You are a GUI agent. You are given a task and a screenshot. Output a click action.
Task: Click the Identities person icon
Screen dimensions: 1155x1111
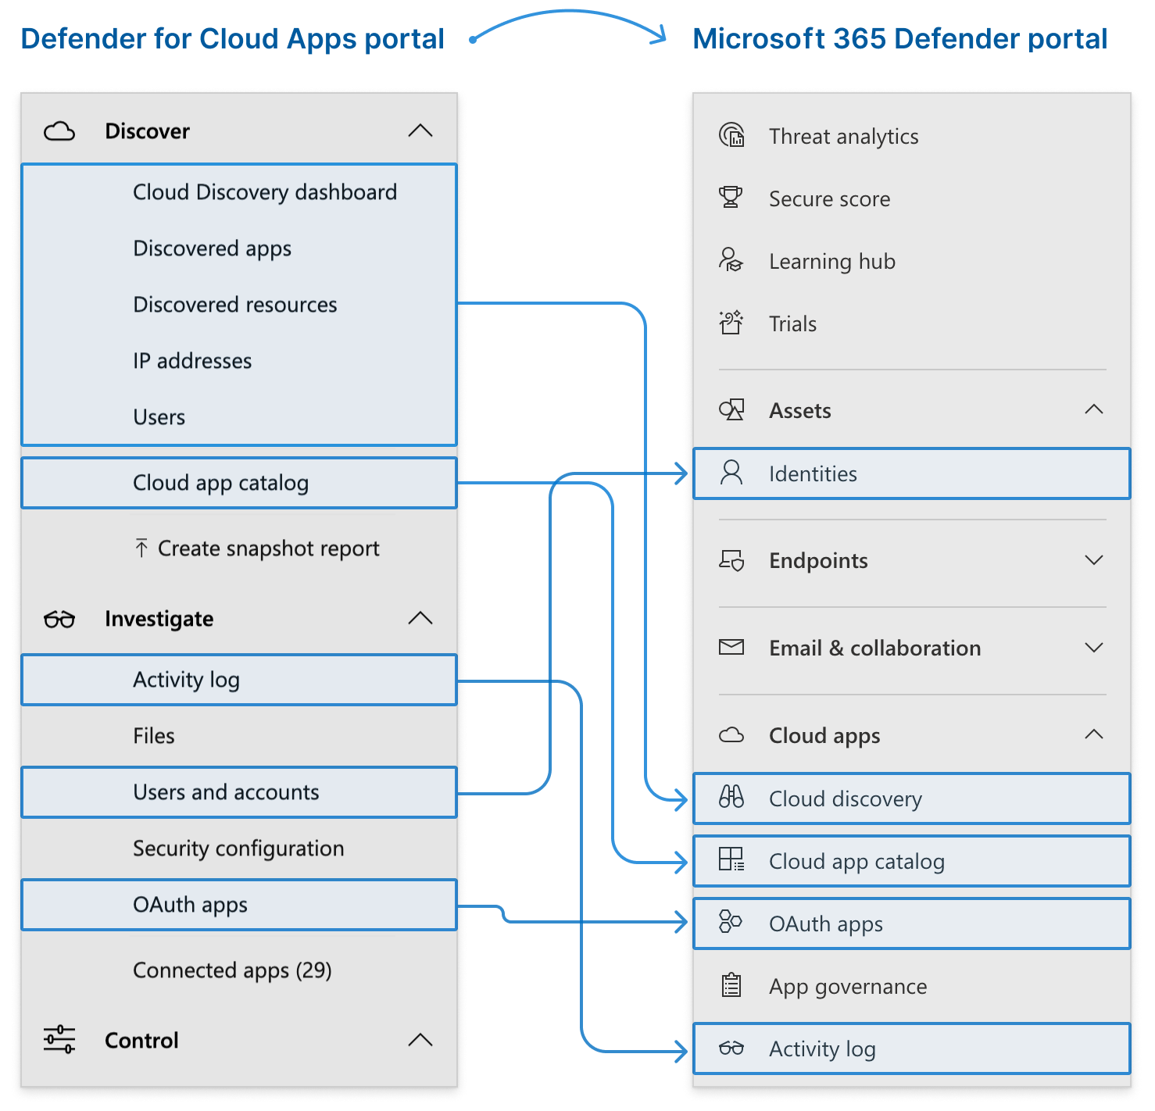point(731,473)
